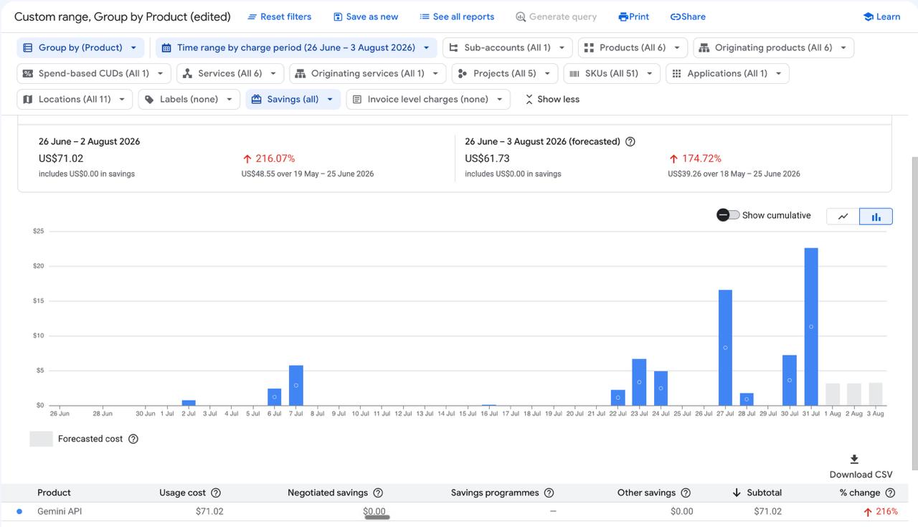Open the Invoice level charges (none) dropdown
Viewport: 918px width, 527px height.
(x=428, y=99)
